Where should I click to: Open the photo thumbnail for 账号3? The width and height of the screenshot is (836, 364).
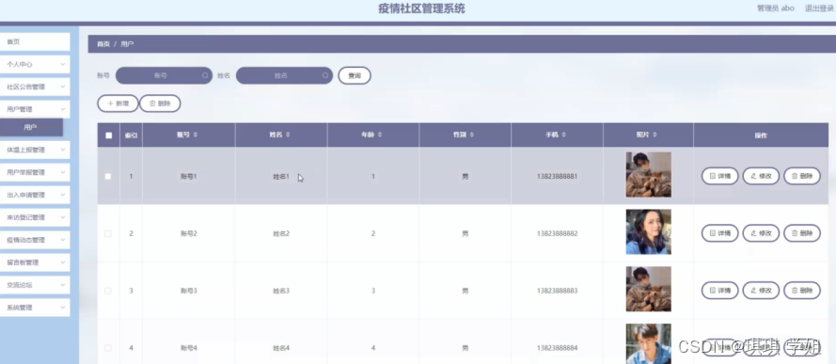pos(648,289)
